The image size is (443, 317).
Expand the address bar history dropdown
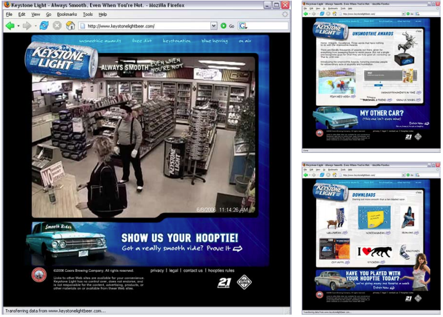pos(214,26)
